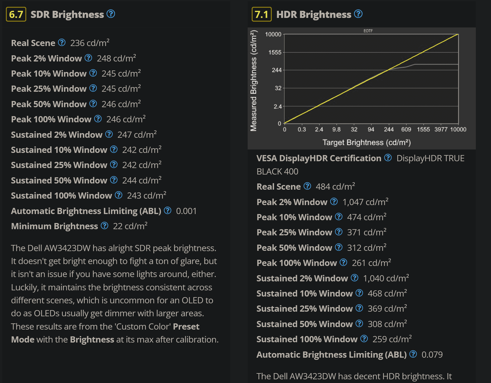This screenshot has width=491, height=383.
Task: Click the 6.7 SDR Brightness score badge
Action: click(x=16, y=14)
